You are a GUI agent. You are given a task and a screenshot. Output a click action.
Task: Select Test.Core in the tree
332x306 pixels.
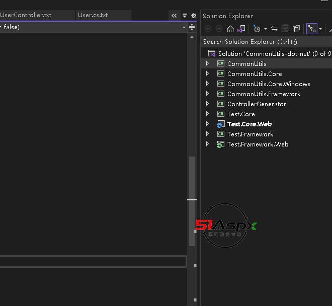pos(241,114)
